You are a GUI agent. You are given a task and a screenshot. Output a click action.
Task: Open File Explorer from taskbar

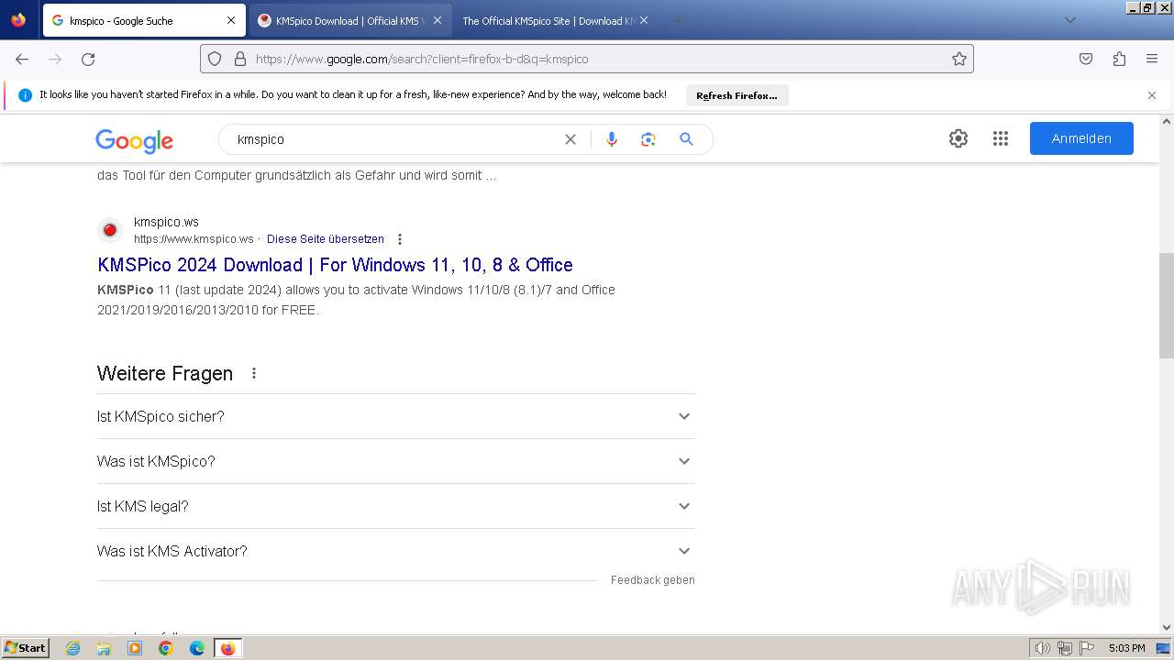click(x=104, y=648)
